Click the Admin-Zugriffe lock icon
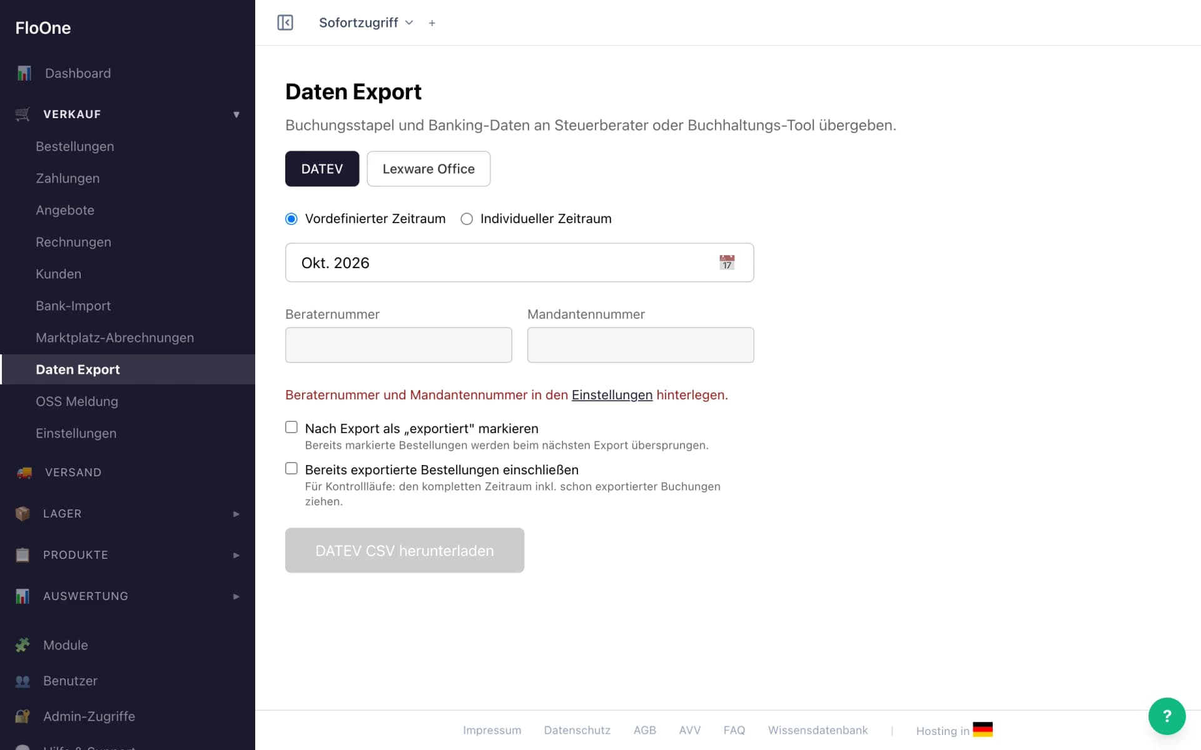This screenshot has width=1201, height=750. (x=23, y=716)
